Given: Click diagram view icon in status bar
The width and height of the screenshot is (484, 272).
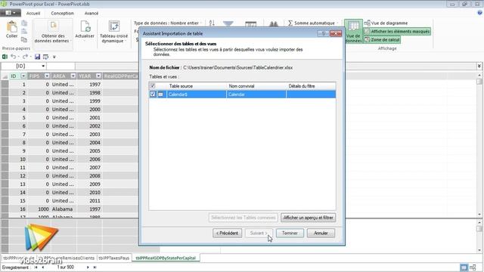Looking at the screenshot, I should (473, 267).
